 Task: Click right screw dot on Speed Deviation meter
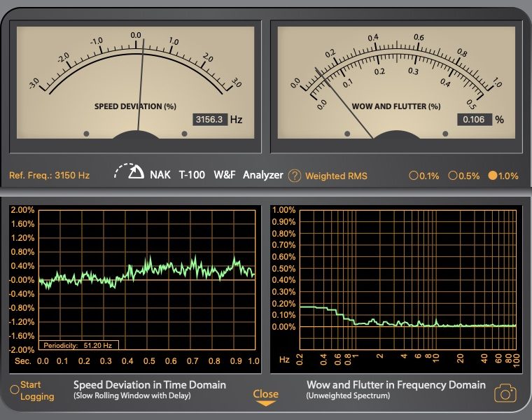tap(184, 133)
